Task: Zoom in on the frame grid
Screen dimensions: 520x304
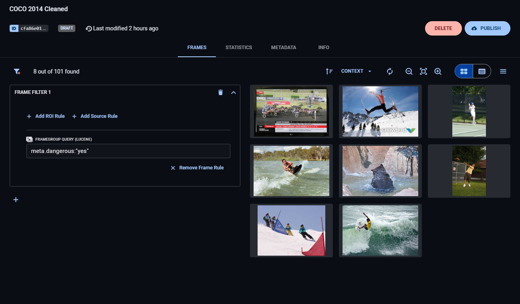Action: point(438,71)
